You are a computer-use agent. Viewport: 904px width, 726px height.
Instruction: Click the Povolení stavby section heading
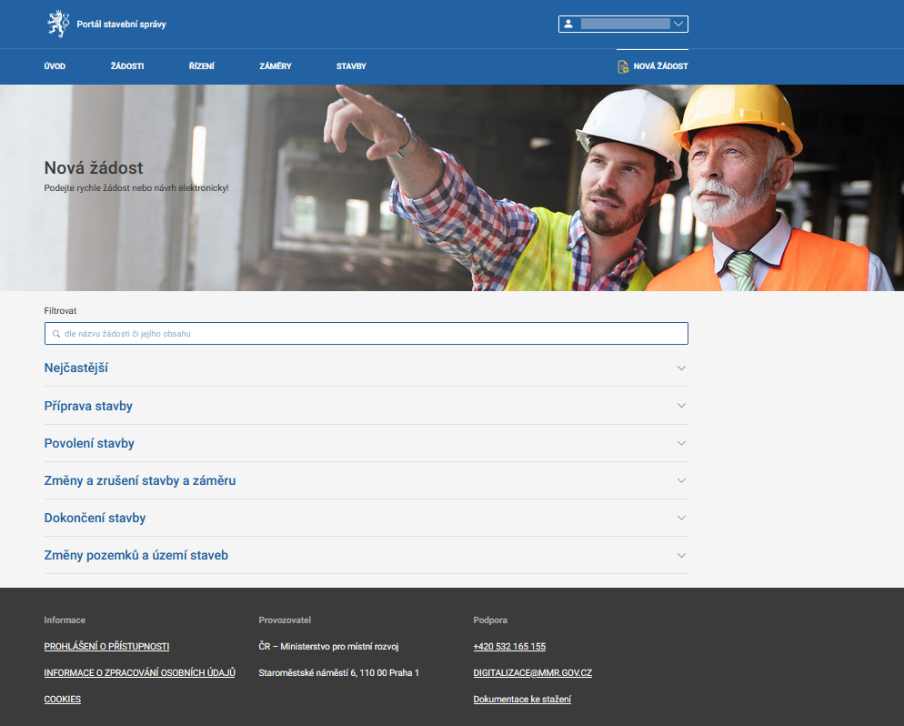89,443
